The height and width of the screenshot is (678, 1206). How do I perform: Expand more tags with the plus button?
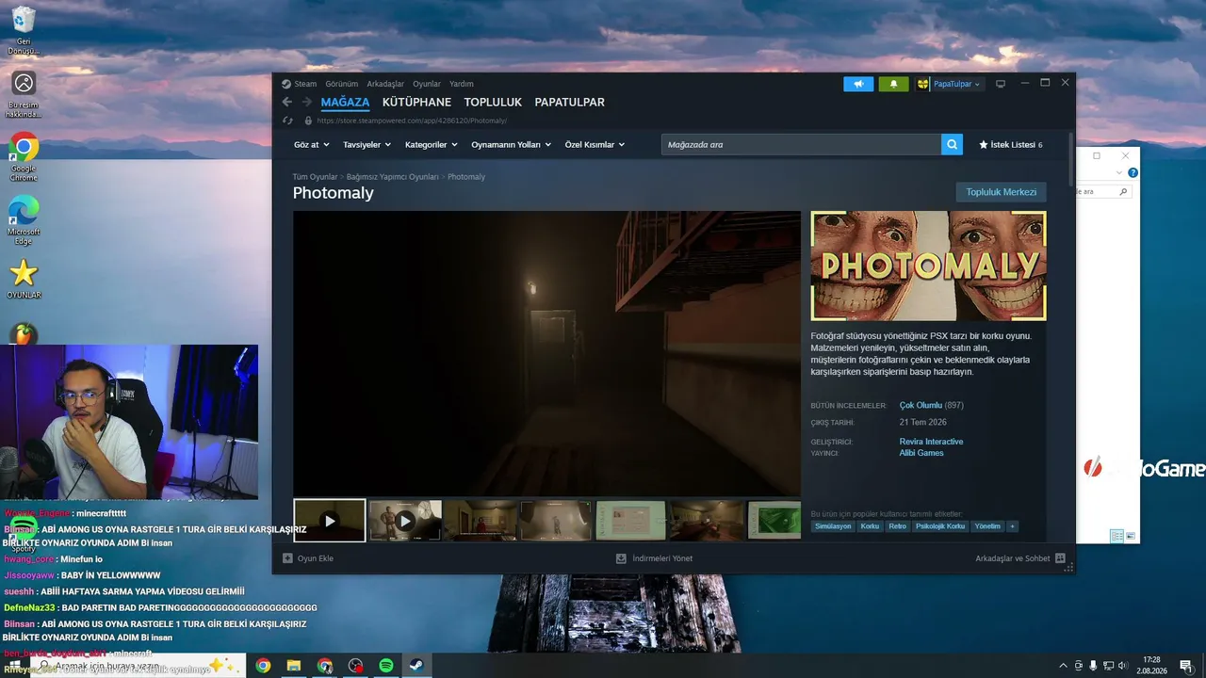point(1013,526)
